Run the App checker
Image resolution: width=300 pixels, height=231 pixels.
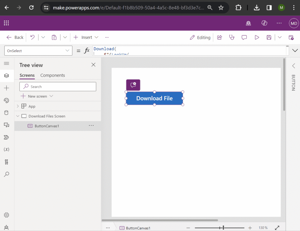point(232,37)
